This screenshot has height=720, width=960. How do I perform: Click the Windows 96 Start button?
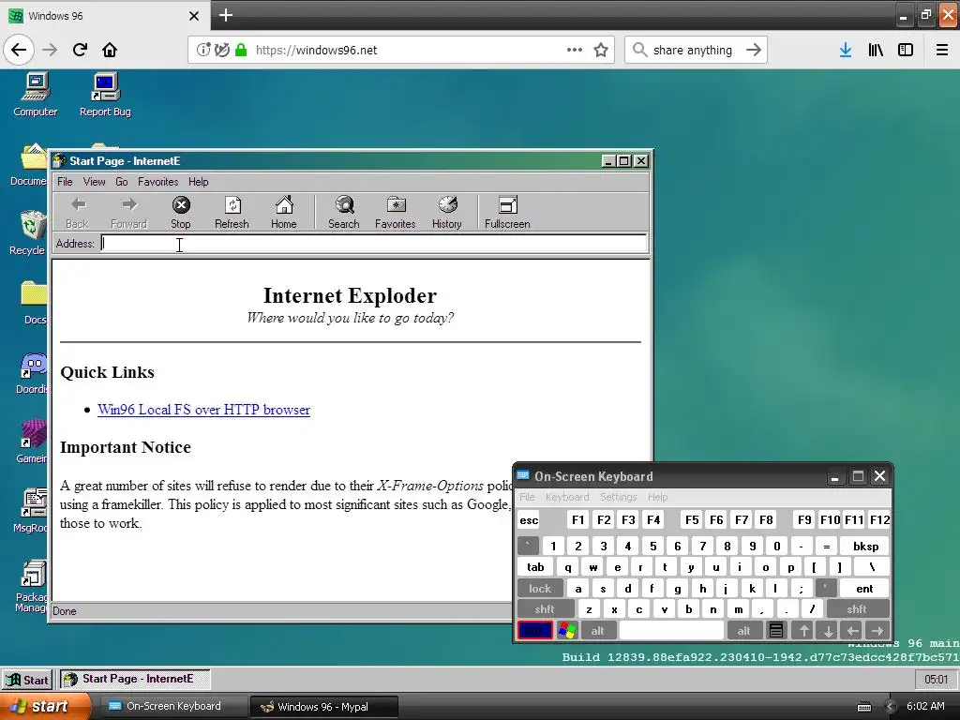(x=27, y=680)
